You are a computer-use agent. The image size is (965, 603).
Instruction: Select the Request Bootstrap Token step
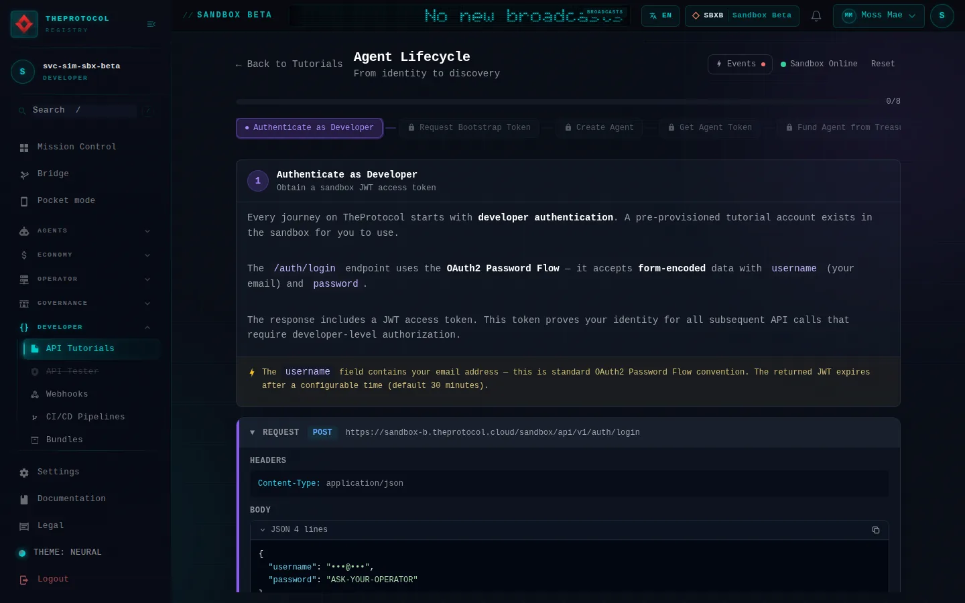(x=469, y=128)
